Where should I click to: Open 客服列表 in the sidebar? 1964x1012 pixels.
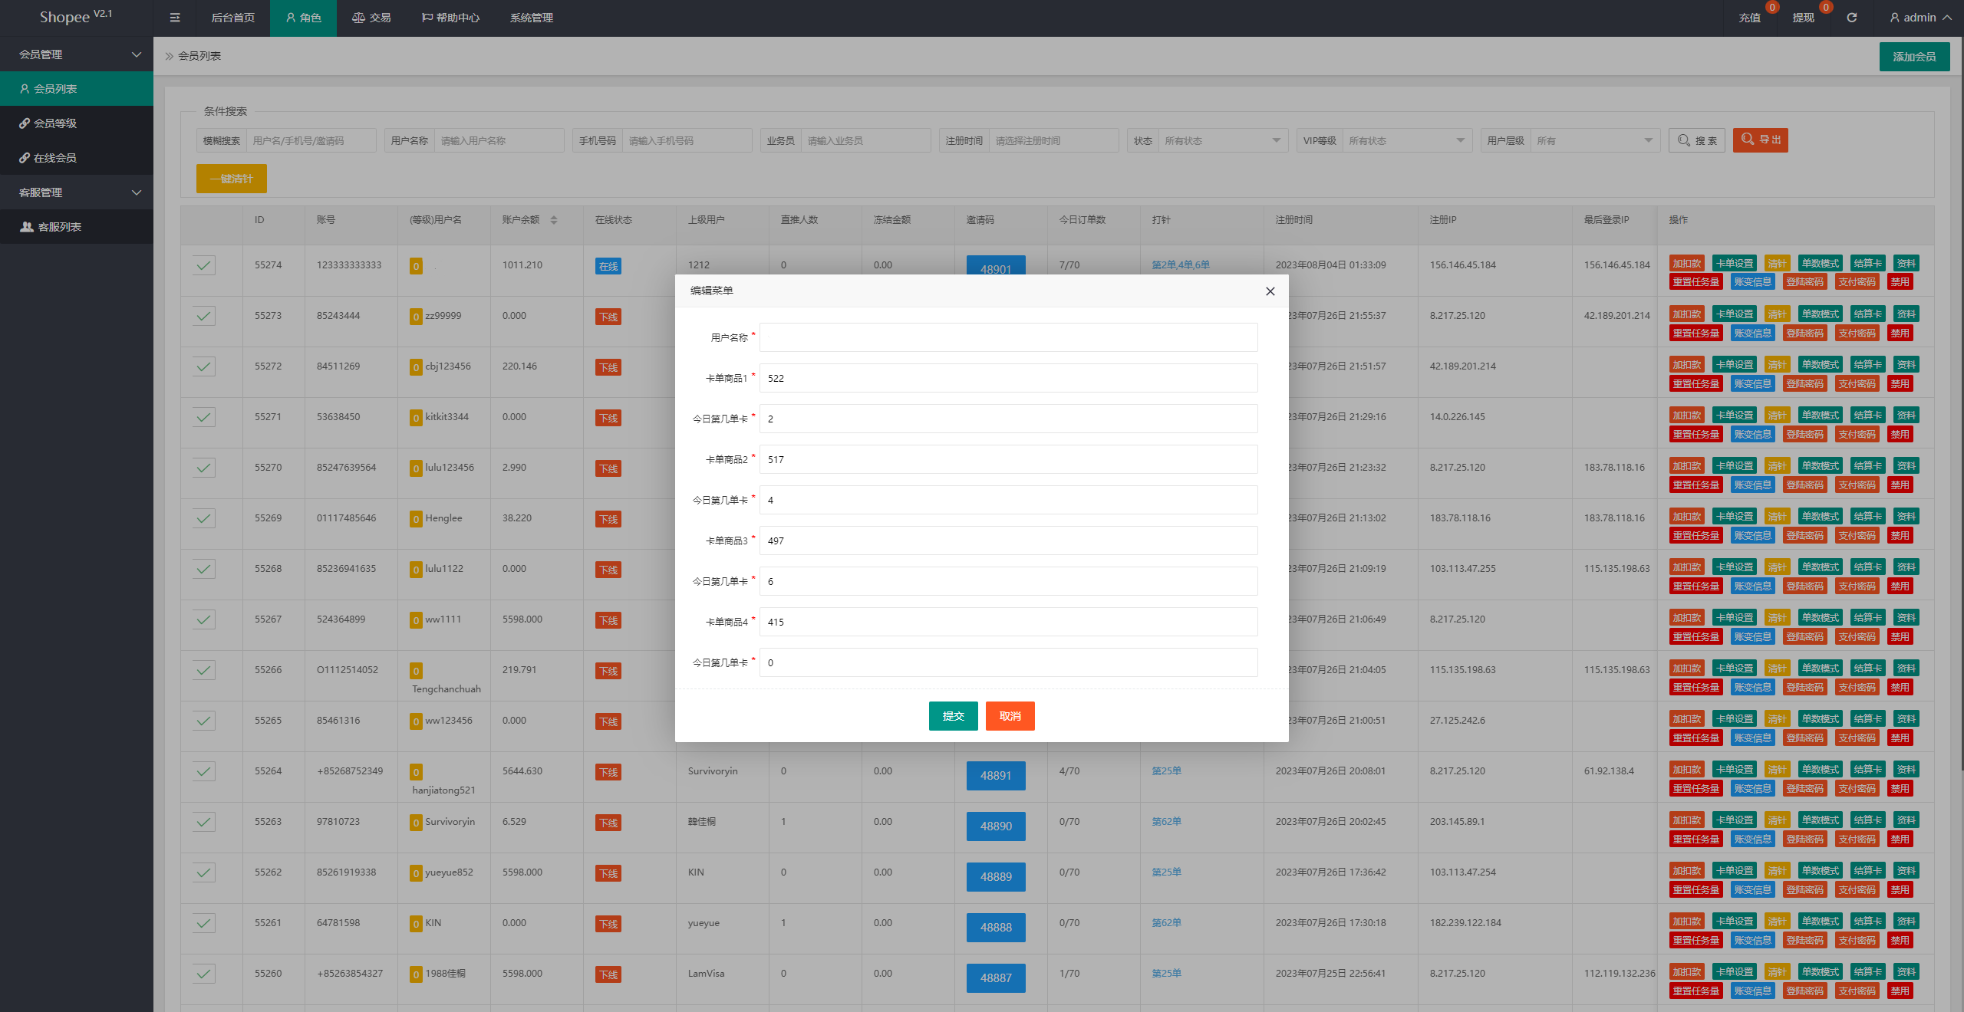click(x=59, y=227)
